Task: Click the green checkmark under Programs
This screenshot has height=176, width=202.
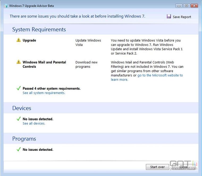Action: 19,149
